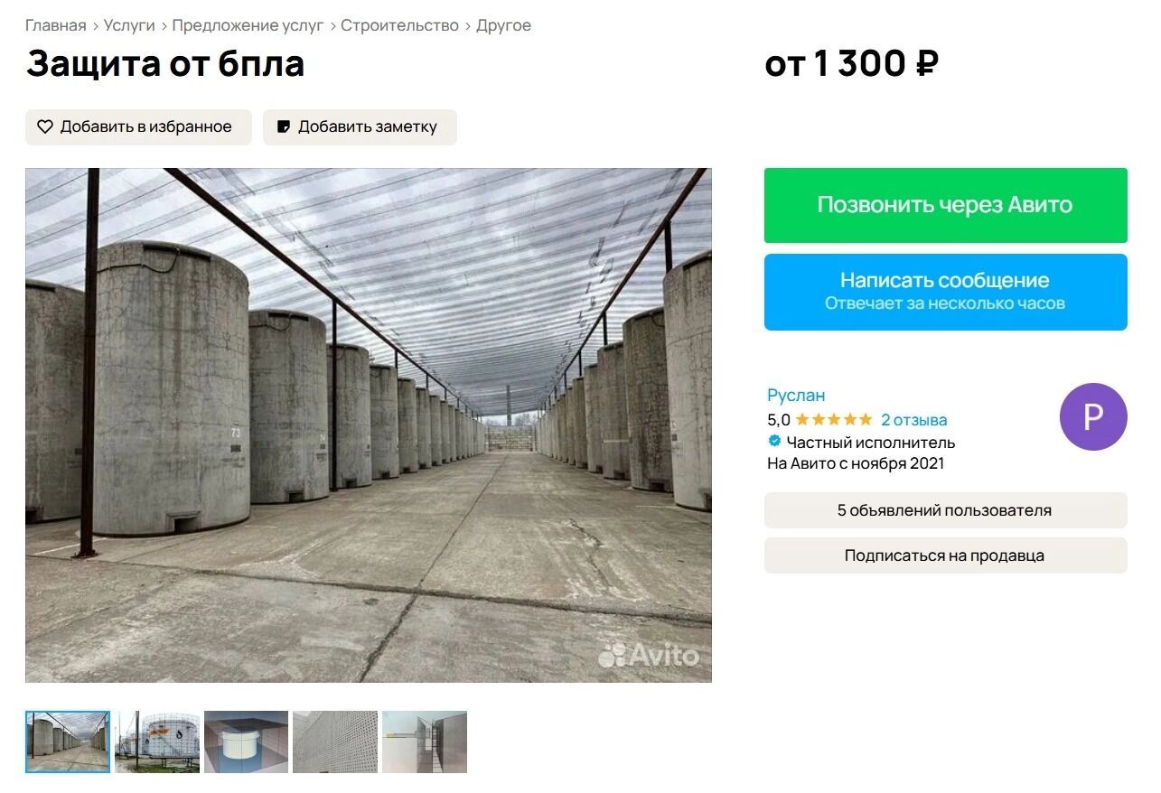Screen dimensions: 1161x793
Task: Click the five-star rating icons
Action: pyautogui.click(x=834, y=420)
